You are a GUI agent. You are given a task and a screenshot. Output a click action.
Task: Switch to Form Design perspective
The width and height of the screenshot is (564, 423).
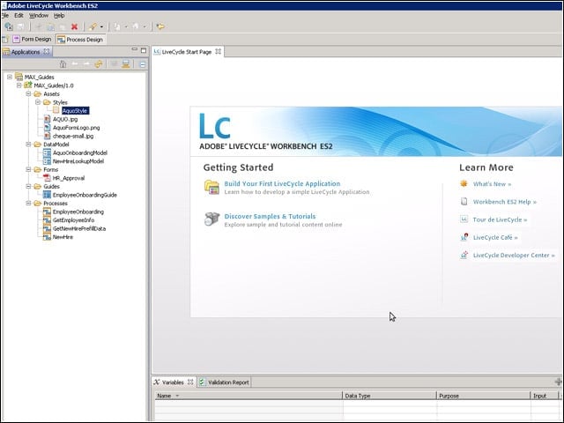[x=32, y=39]
